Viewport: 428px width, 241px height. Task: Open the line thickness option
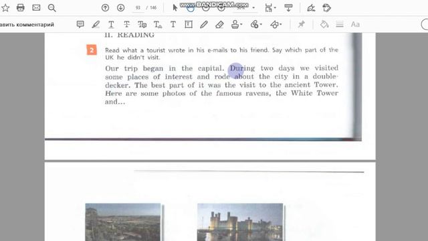[x=340, y=24]
